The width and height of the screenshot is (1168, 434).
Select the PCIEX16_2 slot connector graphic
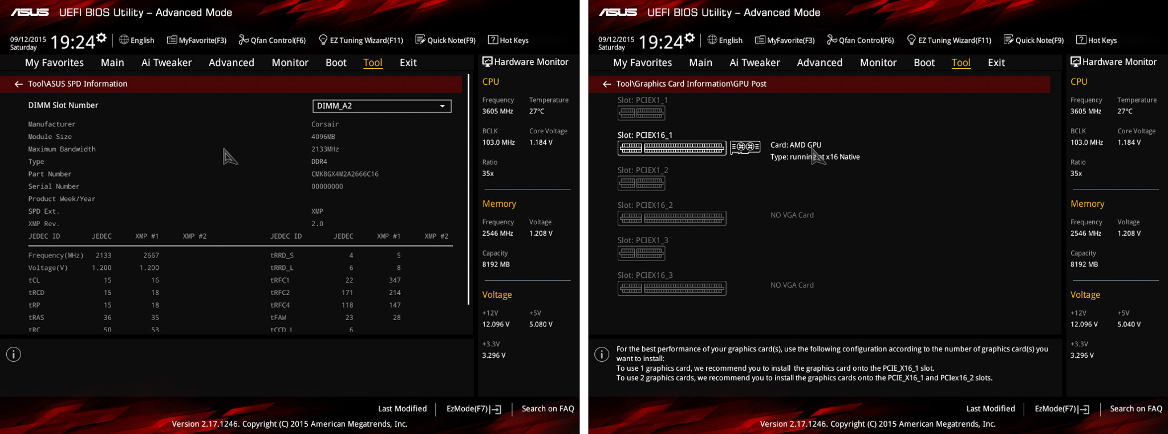(671, 218)
